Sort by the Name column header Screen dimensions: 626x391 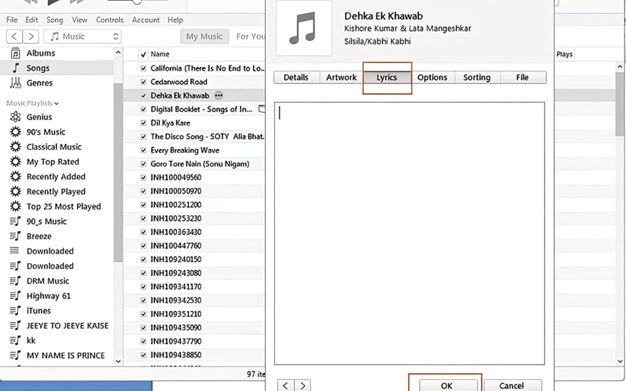click(x=160, y=54)
